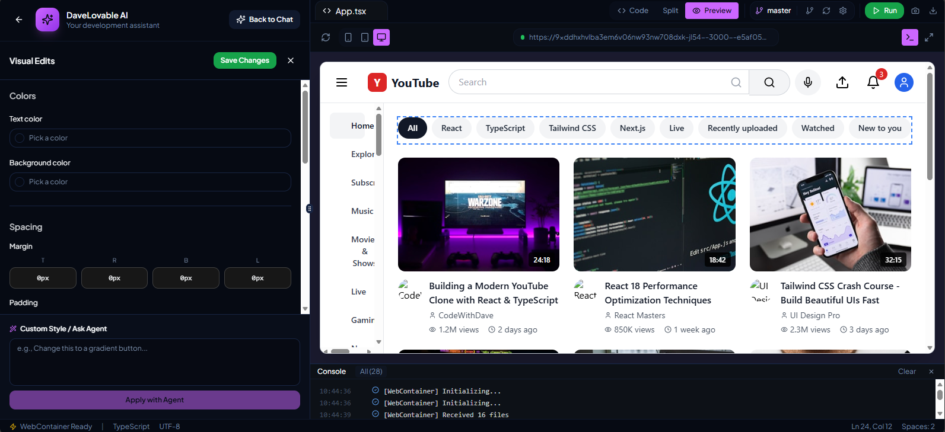The image size is (945, 432).
Task: Click magnifier icon inside the search field
Action: [736, 82]
